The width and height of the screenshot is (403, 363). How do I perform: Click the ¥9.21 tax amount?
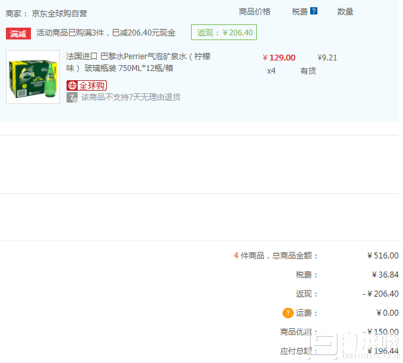pyautogui.click(x=327, y=57)
